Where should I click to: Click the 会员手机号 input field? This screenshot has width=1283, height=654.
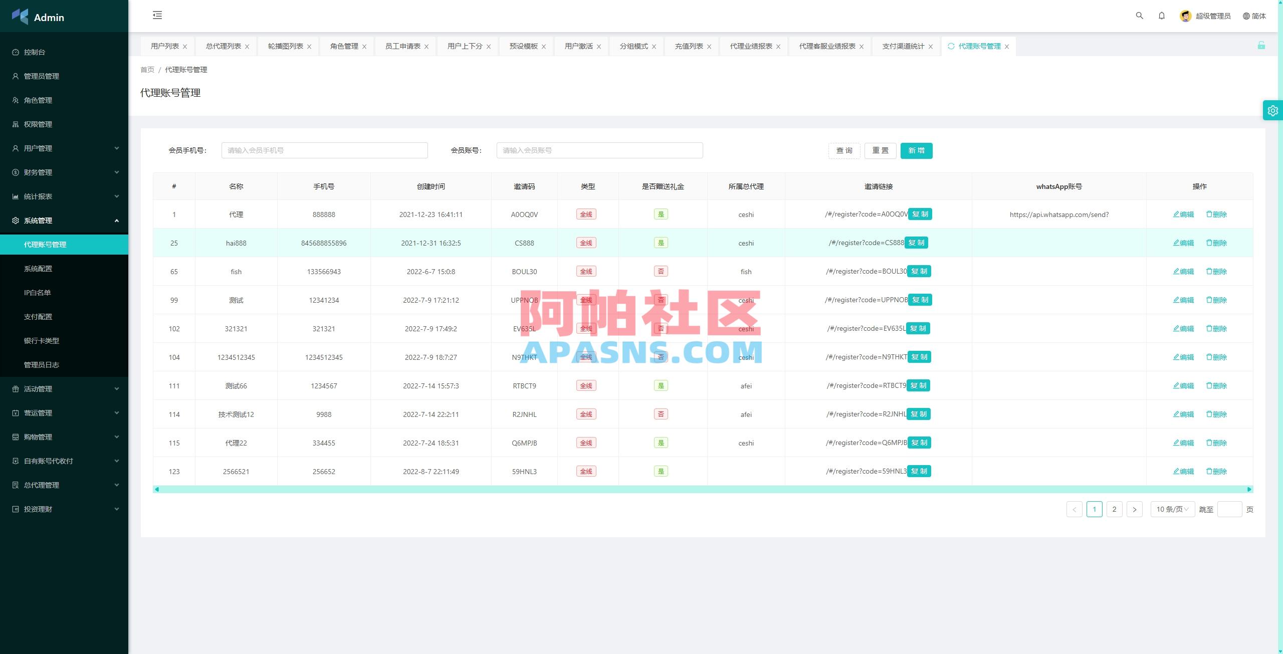click(x=324, y=150)
